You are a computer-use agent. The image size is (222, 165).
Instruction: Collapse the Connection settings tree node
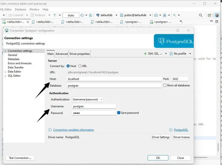5,51
